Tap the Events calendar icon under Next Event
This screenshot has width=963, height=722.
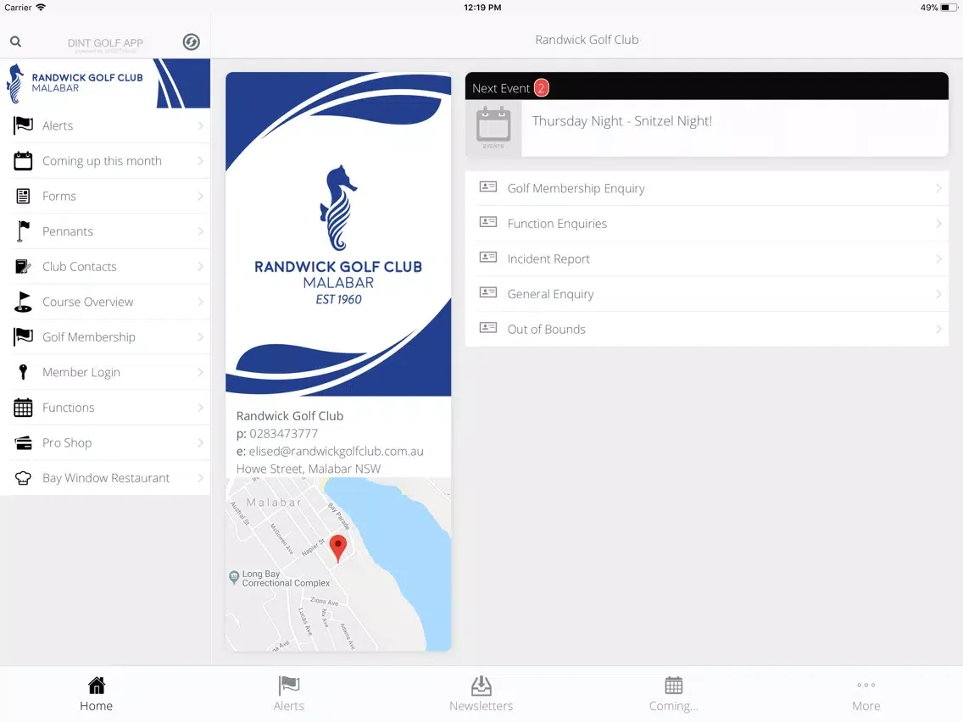tap(493, 127)
